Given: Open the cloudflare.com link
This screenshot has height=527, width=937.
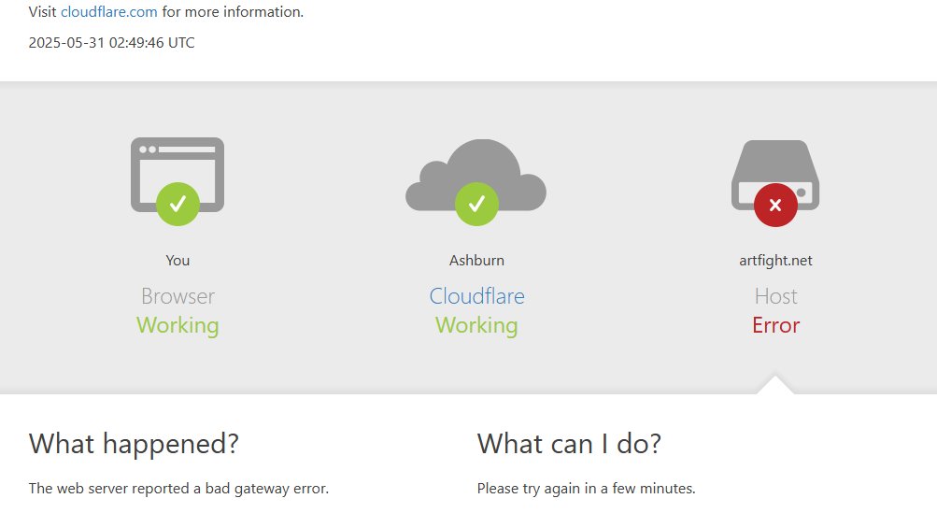Looking at the screenshot, I should tap(108, 12).
